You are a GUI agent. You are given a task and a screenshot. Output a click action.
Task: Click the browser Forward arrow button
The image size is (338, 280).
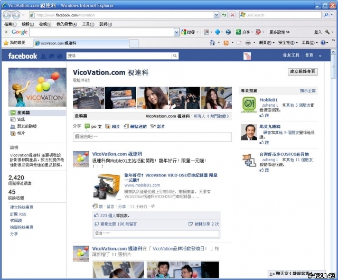[16, 15]
